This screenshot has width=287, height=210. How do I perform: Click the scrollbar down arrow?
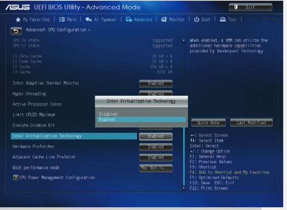[184, 188]
